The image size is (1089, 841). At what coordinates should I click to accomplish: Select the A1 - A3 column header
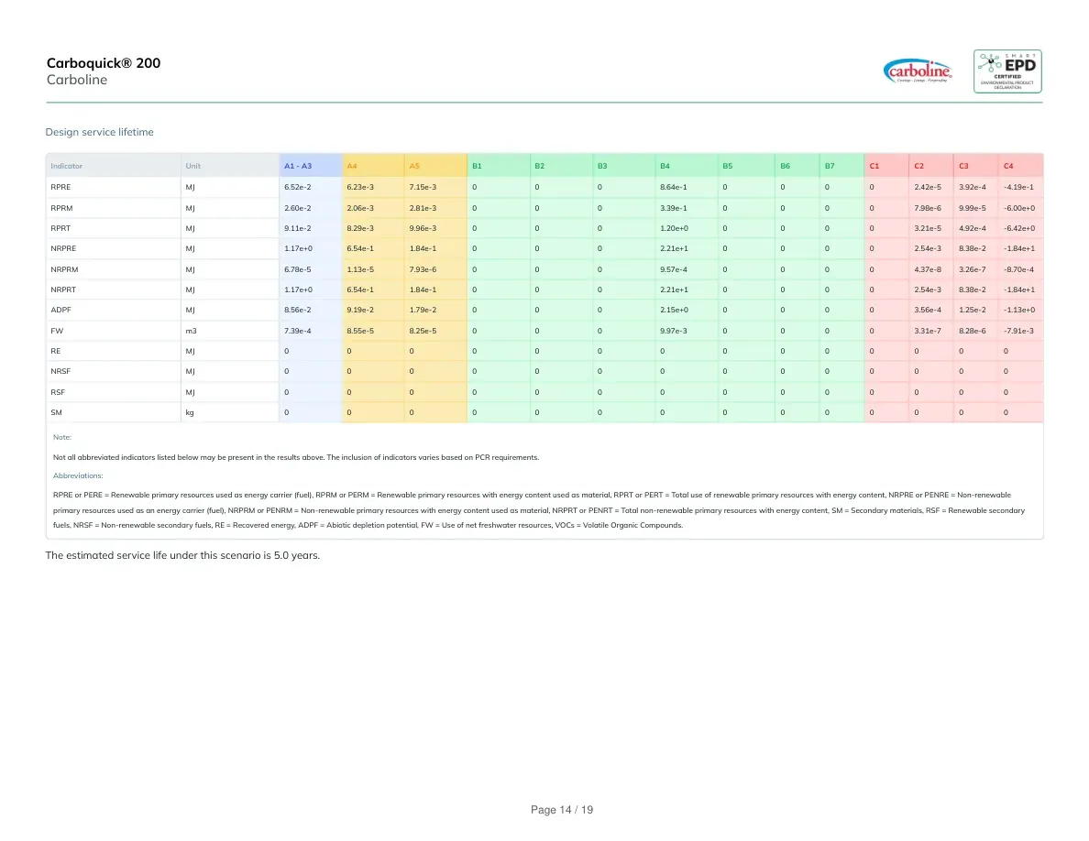pos(298,166)
